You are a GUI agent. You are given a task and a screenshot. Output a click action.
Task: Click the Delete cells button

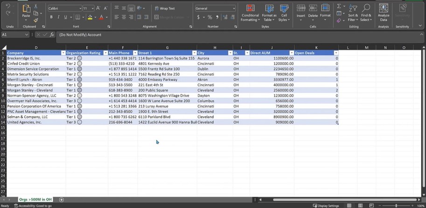coord(313,13)
